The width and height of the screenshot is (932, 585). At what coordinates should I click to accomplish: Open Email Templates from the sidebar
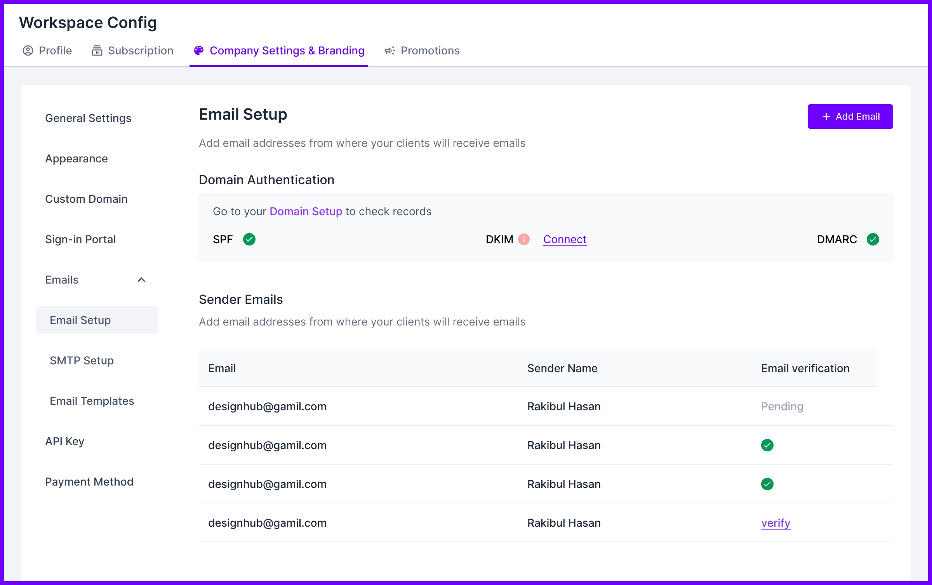pos(92,401)
